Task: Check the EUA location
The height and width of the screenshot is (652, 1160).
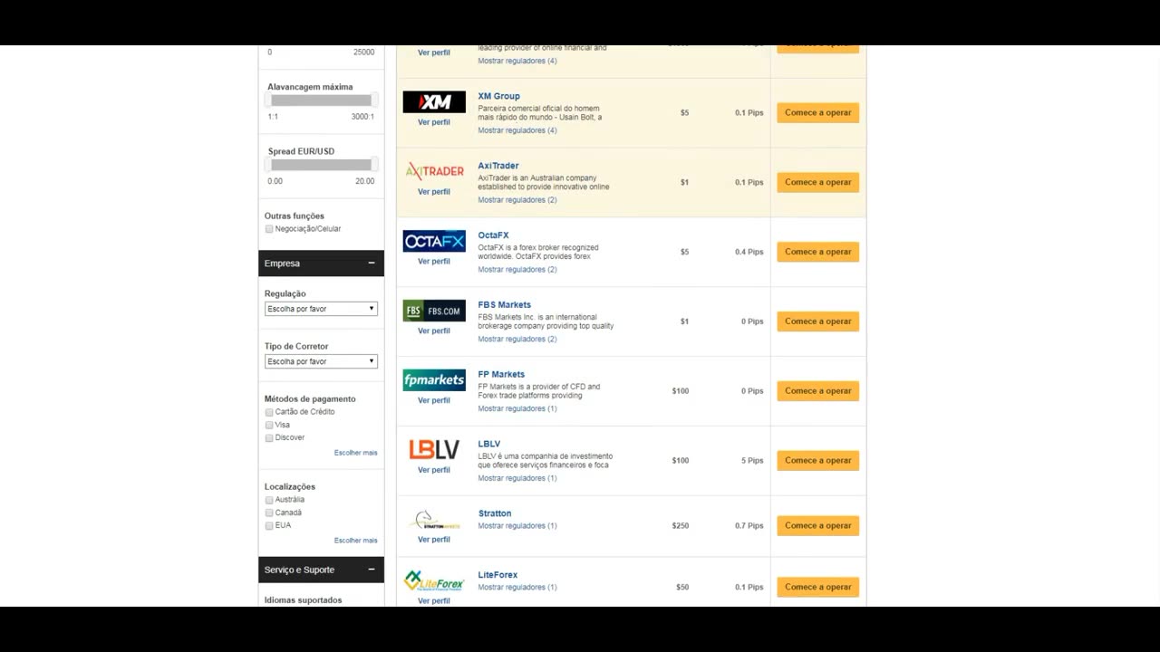Action: click(269, 525)
